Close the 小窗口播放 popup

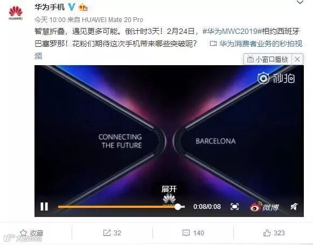[x=297, y=59]
